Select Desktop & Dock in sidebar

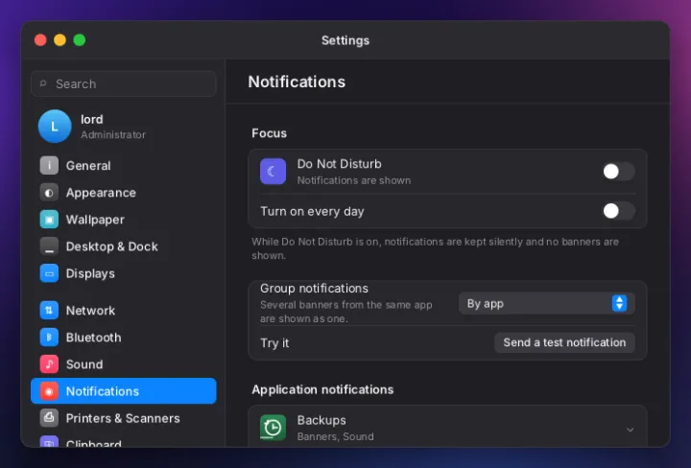(124, 246)
